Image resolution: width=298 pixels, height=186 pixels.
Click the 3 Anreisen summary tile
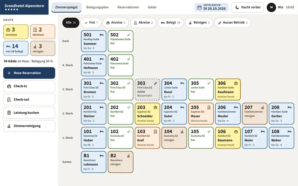[x=16, y=32]
